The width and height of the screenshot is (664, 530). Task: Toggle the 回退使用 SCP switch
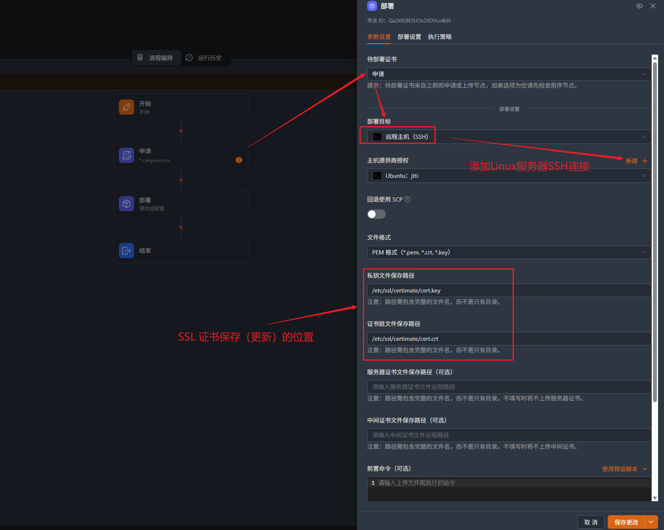coord(376,214)
